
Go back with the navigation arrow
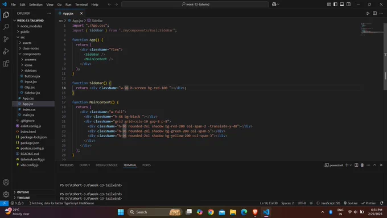click(x=109, y=5)
